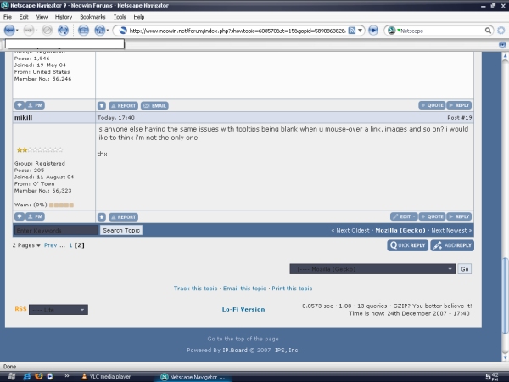Image resolution: width=509 pixels, height=382 pixels.
Task: Click the speech bubble icon under mikill's profile
Action: pyautogui.click(x=20, y=216)
